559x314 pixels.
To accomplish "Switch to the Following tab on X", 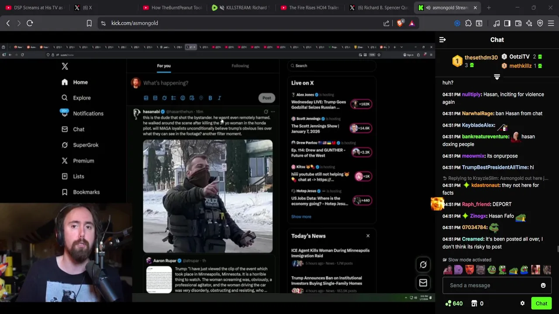I will [240, 66].
